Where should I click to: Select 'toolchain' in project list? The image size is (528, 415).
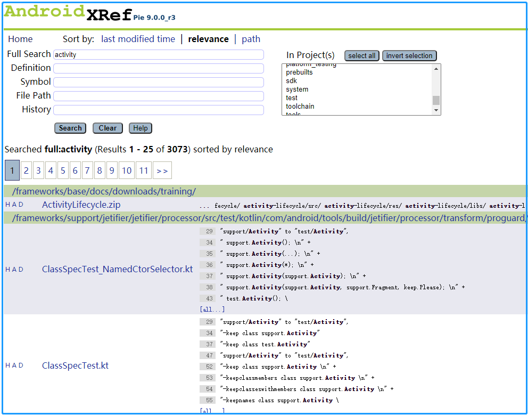tap(300, 106)
